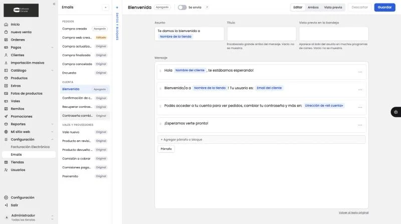
Task: Click the Fotos de productos image icon
Action: (6, 93)
